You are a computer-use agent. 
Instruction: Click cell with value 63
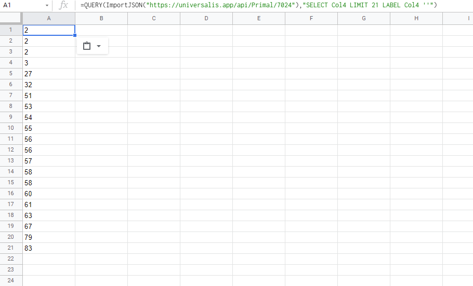click(49, 215)
